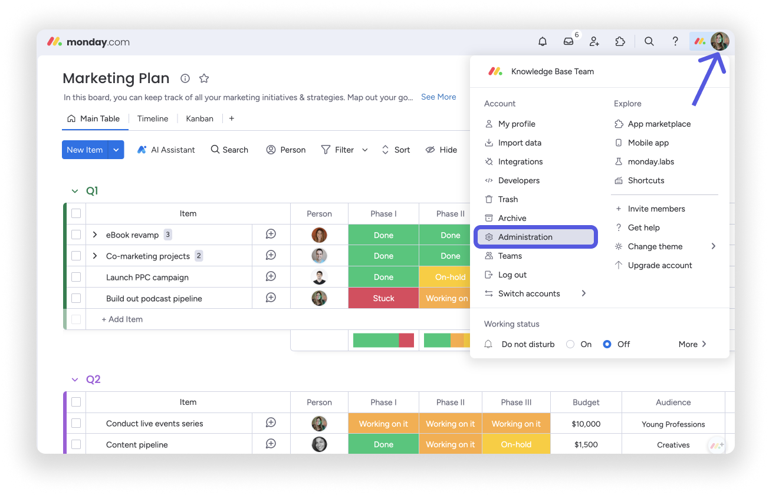Open More working status options
The height and width of the screenshot is (495, 769).
tap(692, 344)
